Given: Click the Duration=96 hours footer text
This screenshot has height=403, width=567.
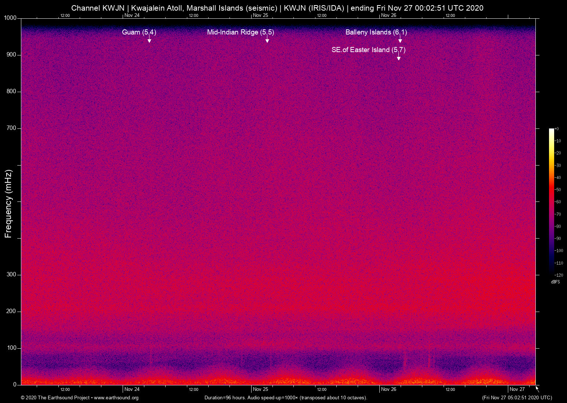Looking at the screenshot, I should [285, 398].
